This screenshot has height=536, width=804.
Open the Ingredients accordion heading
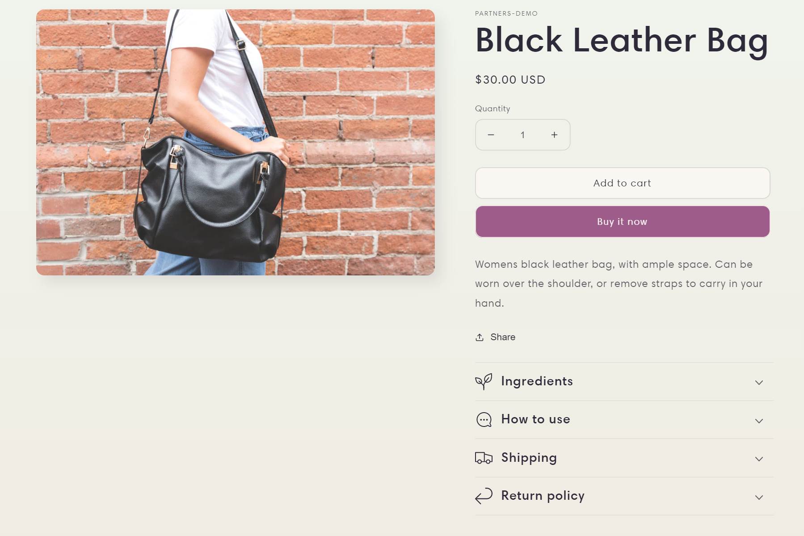tap(537, 381)
